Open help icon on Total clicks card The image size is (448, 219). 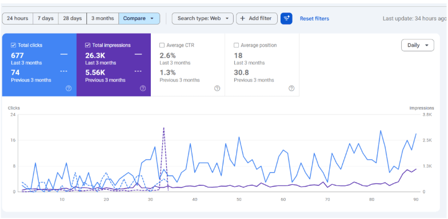(69, 88)
